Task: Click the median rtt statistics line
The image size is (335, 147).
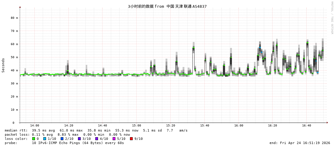Action: [96, 130]
